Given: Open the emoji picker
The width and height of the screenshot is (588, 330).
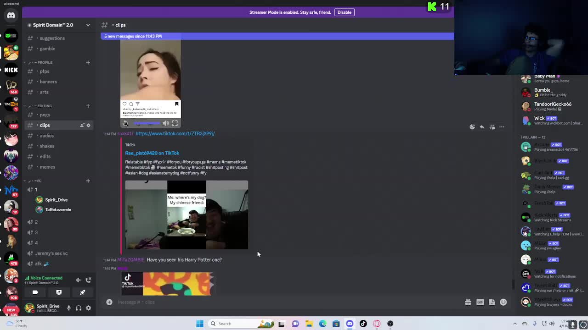Looking at the screenshot, I should coord(503,302).
